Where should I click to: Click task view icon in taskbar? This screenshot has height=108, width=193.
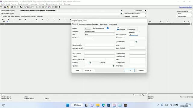pos(87,105)
